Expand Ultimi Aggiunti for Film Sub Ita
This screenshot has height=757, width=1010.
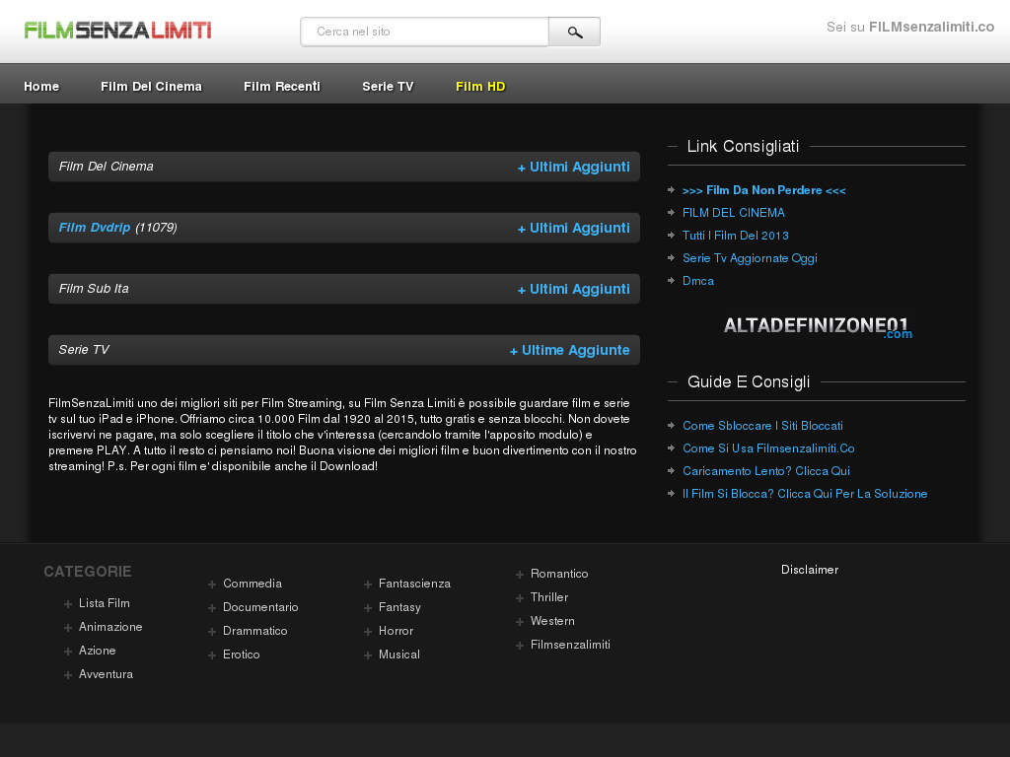click(573, 289)
